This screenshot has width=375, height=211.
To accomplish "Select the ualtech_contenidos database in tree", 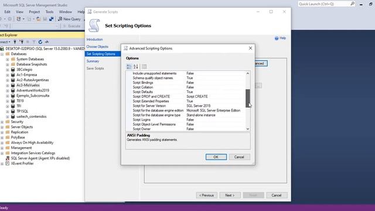I will pos(31,117).
